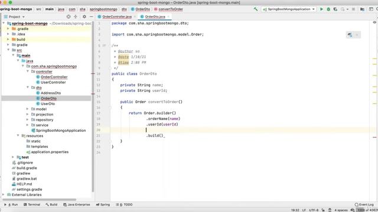This screenshot has width=378, height=212.
Task: Expand the repository package
Action: [x=28, y=120]
